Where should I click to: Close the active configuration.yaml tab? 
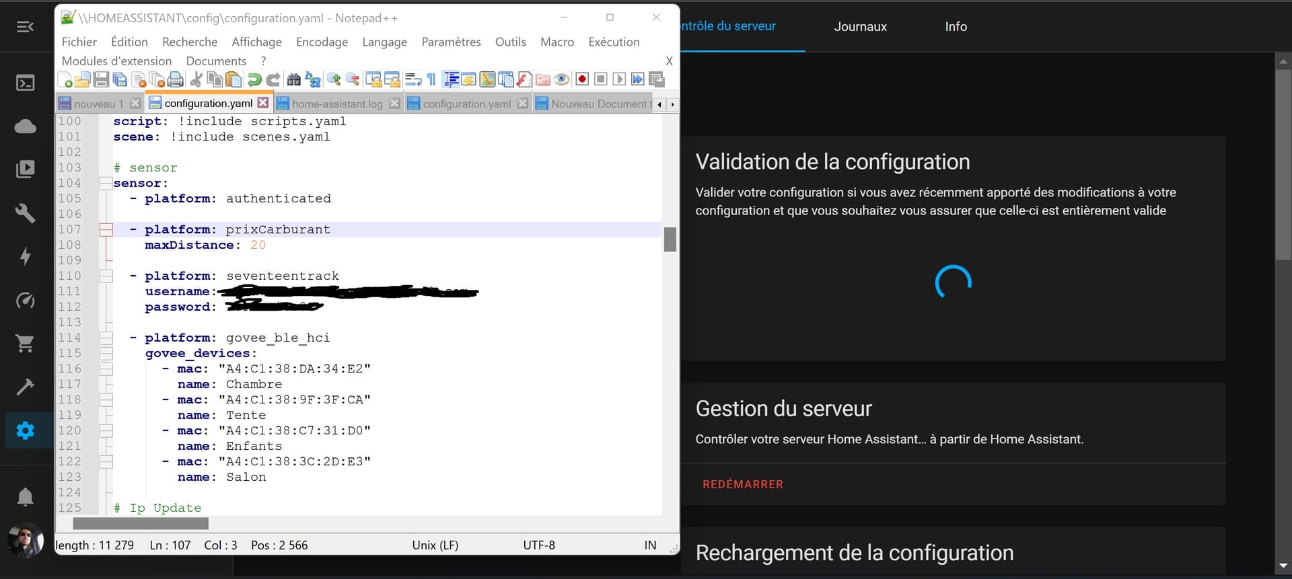[263, 103]
